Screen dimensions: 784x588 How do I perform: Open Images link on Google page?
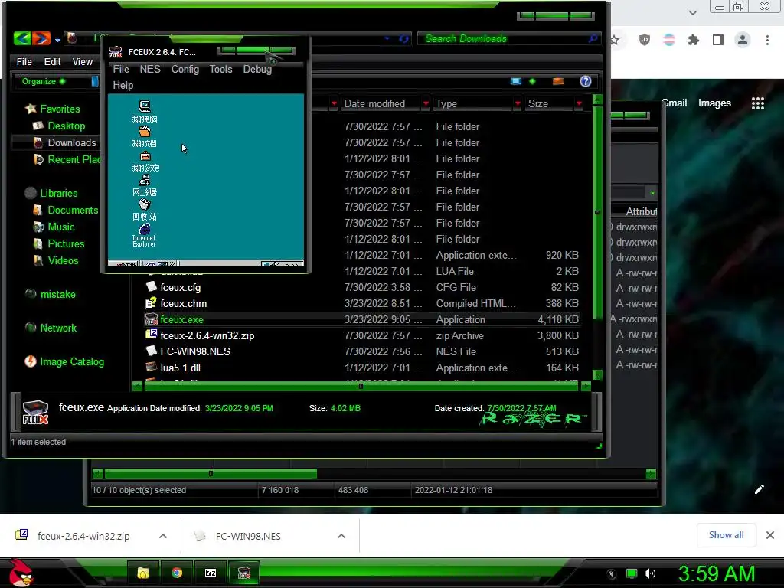pyautogui.click(x=714, y=103)
